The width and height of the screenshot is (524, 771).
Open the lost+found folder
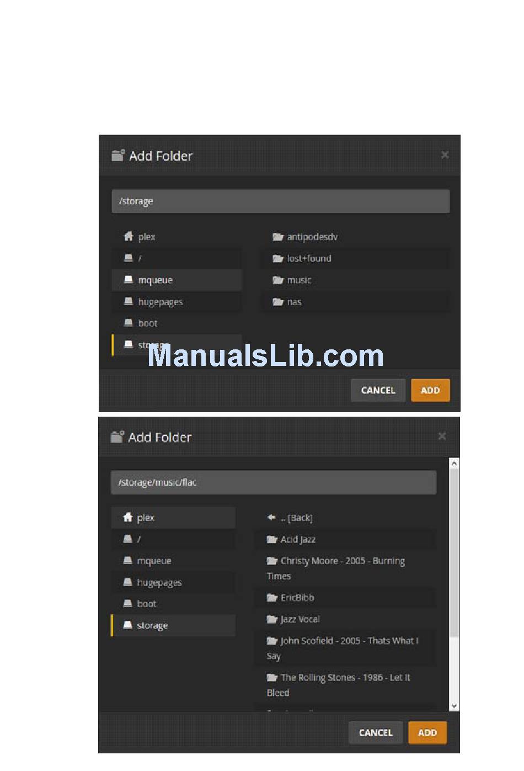[x=355, y=258]
